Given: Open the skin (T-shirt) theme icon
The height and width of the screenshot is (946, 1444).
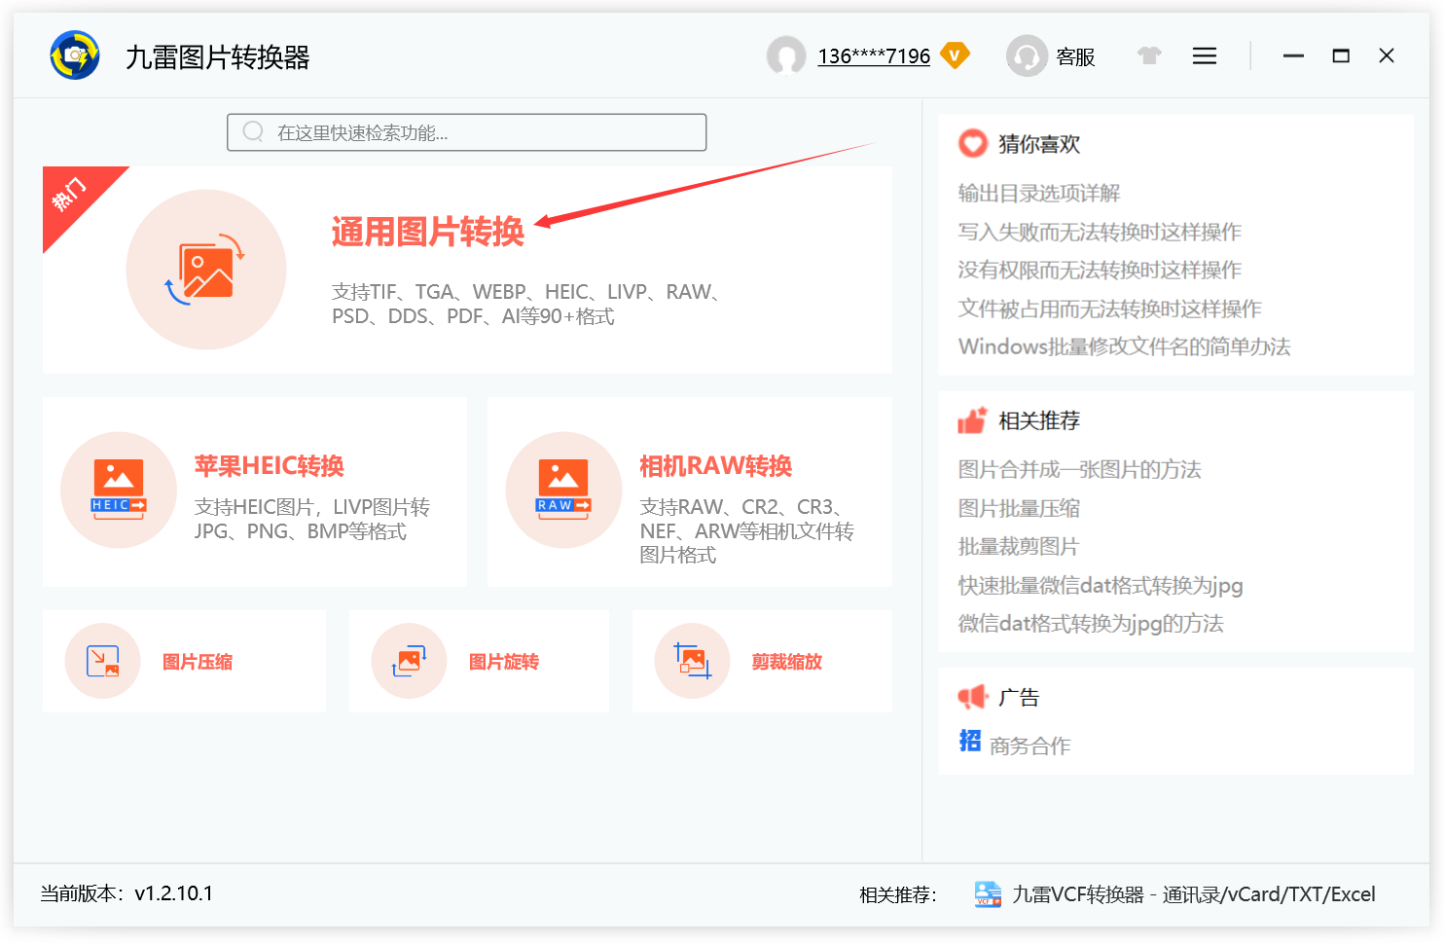Looking at the screenshot, I should [1150, 55].
